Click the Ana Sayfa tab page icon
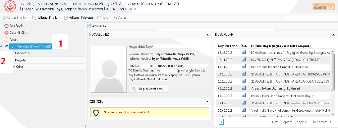 [89, 26]
